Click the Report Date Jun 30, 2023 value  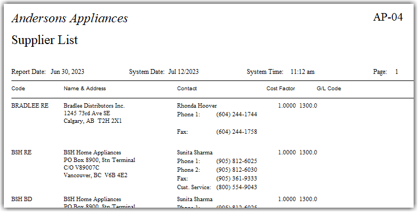[68, 72]
